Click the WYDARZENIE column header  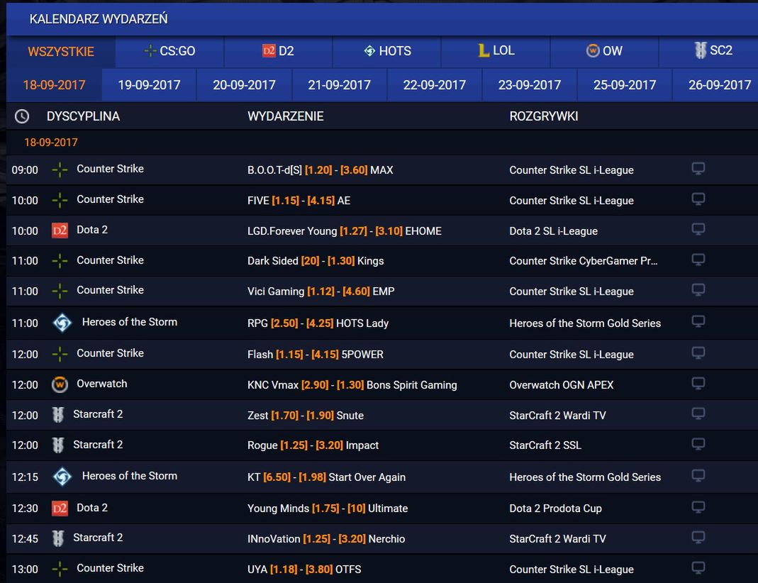[x=286, y=116]
